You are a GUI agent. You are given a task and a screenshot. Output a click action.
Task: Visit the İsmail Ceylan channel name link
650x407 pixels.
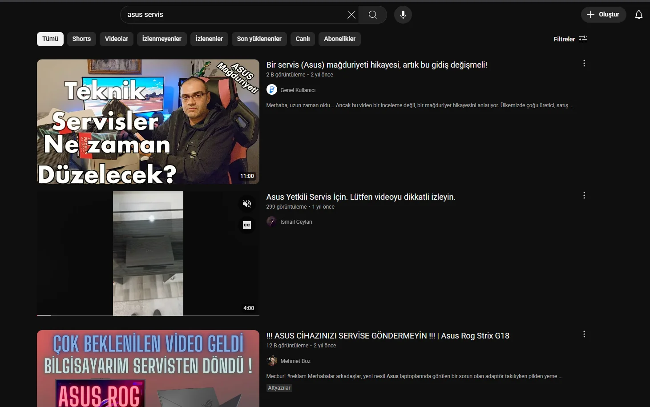(296, 222)
